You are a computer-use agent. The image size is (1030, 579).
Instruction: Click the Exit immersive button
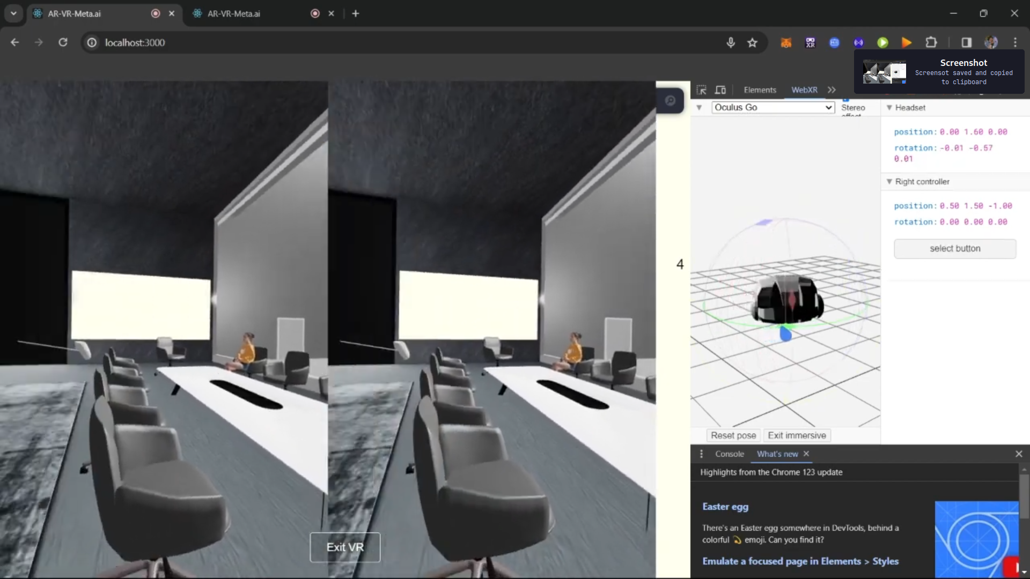[797, 435]
